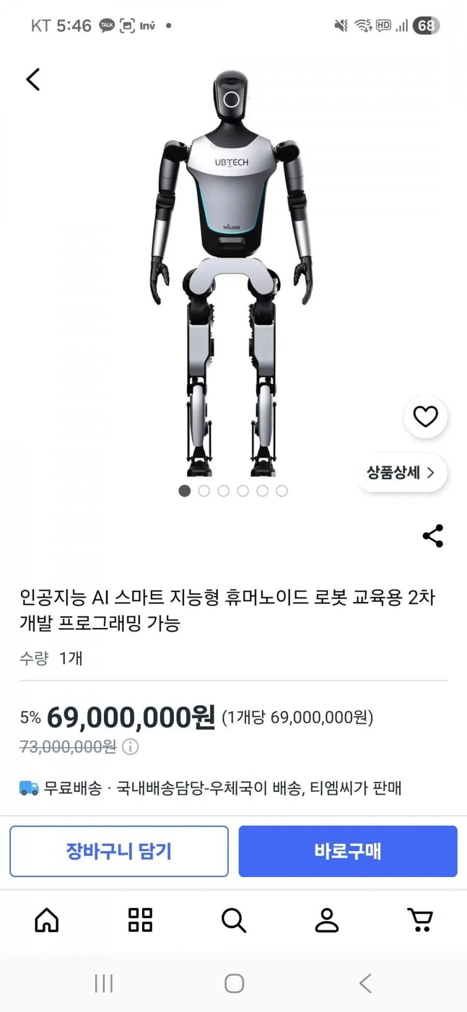
Task: Tap the product title text
Action: 227,610
